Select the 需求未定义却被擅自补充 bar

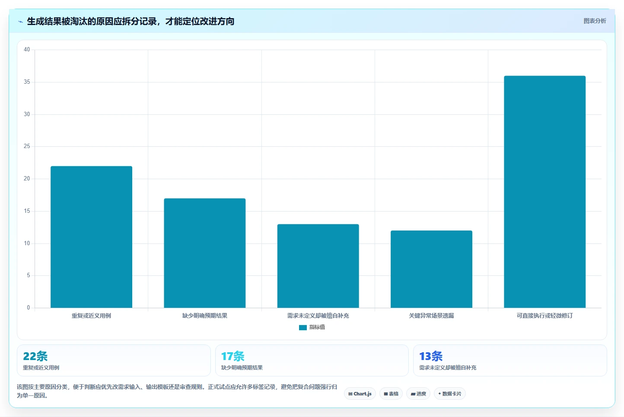pyautogui.click(x=318, y=266)
